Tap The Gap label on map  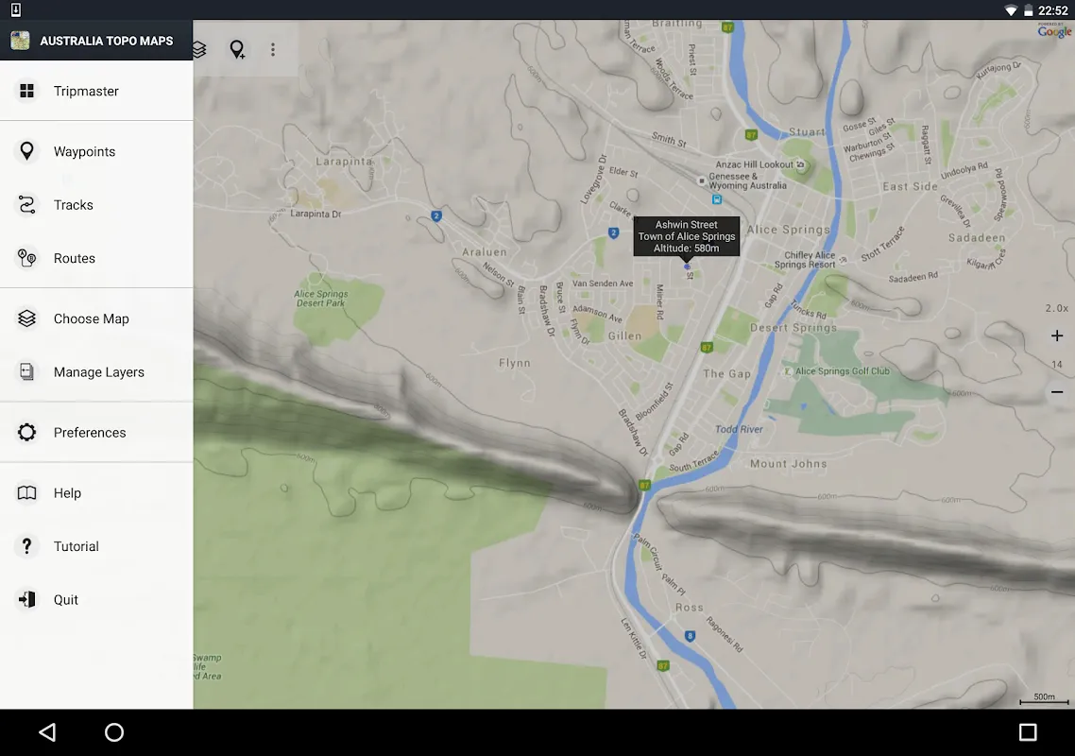726,374
